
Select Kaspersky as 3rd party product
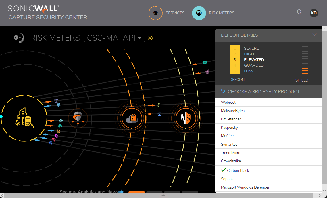pos(269,128)
